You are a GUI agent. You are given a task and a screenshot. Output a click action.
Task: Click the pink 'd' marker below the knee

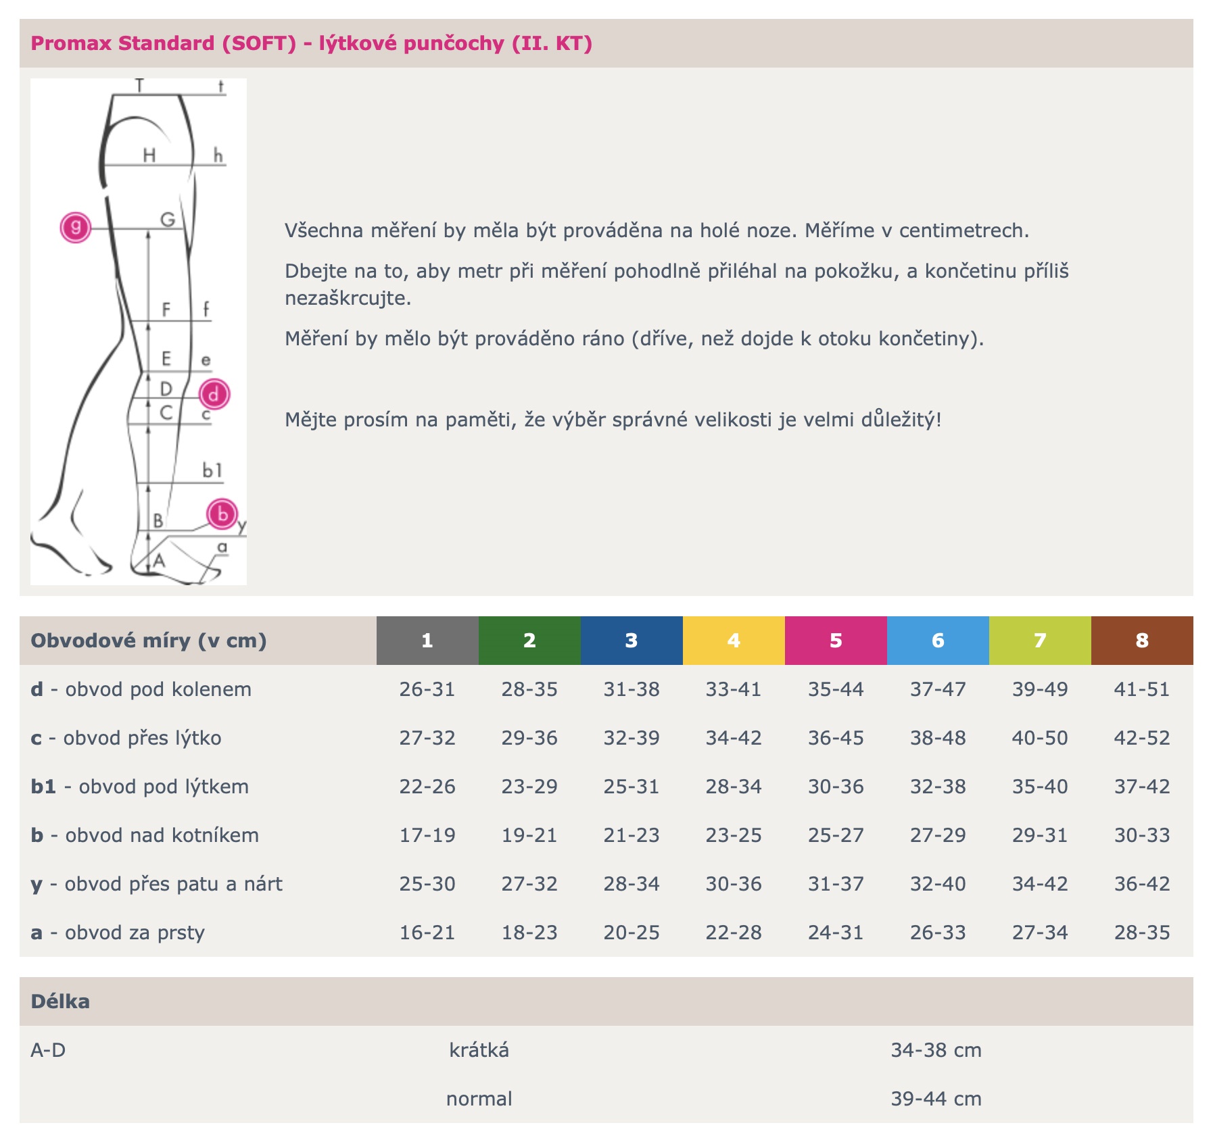click(214, 394)
